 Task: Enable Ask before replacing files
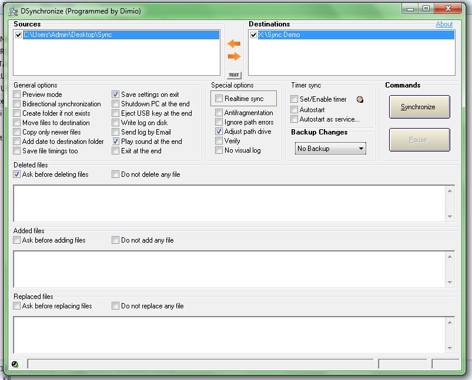pyautogui.click(x=17, y=306)
